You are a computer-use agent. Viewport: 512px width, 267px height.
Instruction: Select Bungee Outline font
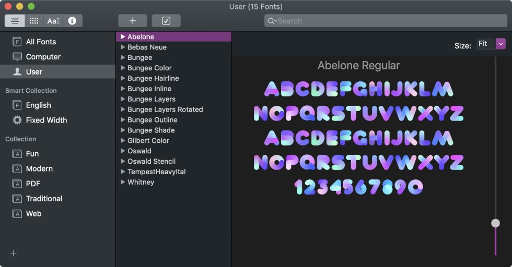(x=153, y=119)
